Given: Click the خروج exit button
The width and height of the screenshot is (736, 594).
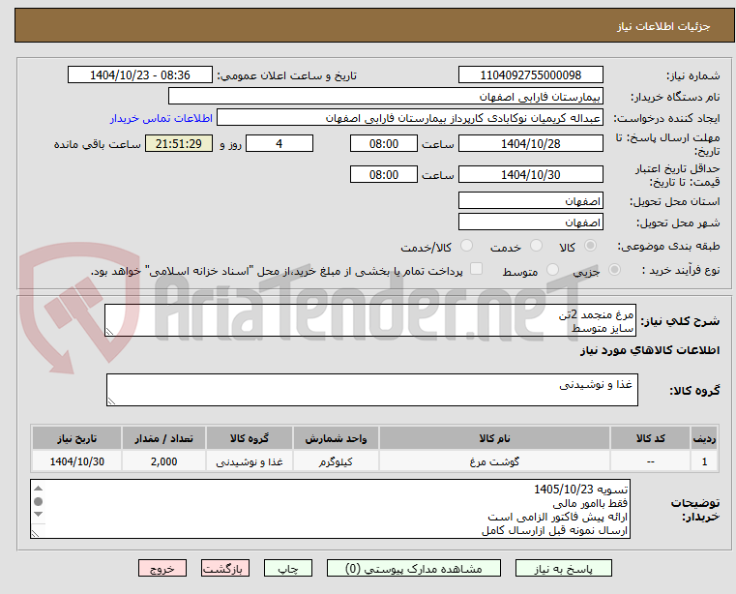Looking at the screenshot, I should tap(162, 568).
